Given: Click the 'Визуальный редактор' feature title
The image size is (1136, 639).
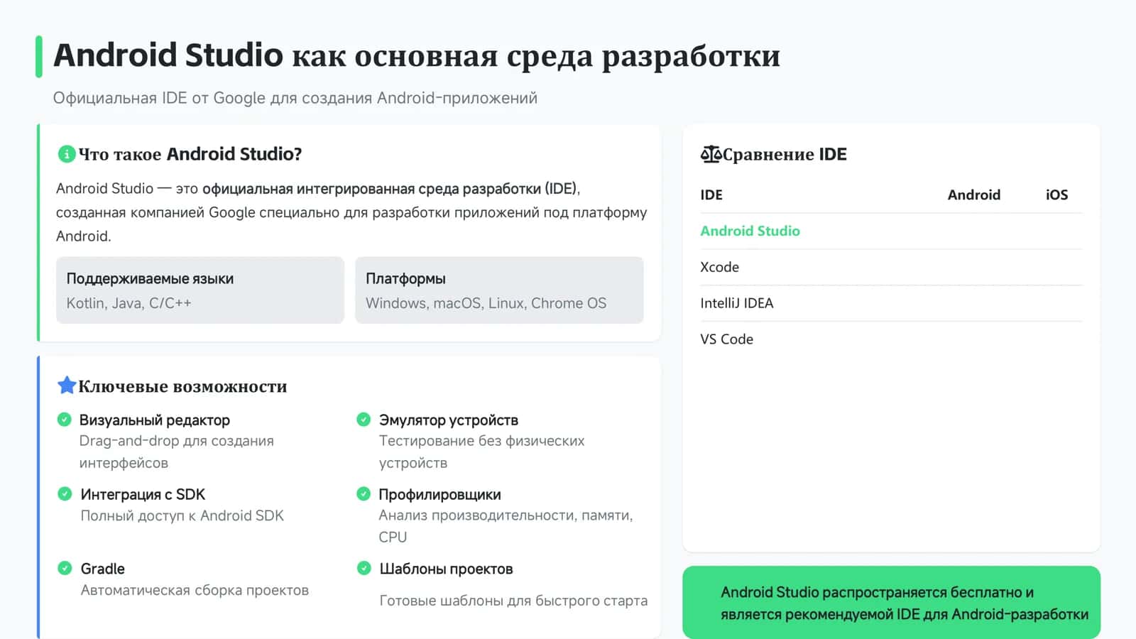Looking at the screenshot, I should click(x=155, y=420).
